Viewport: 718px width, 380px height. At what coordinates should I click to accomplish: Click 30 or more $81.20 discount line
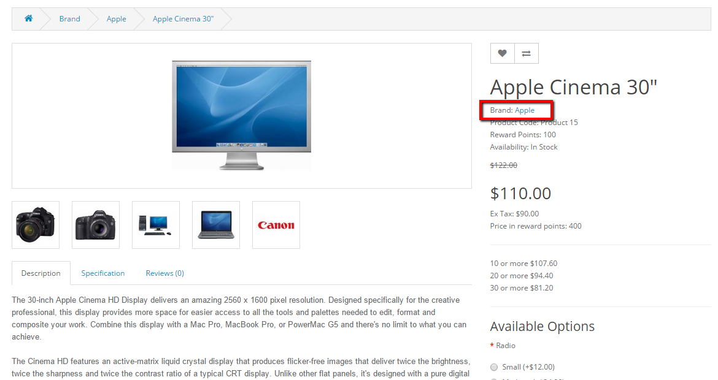click(x=522, y=288)
